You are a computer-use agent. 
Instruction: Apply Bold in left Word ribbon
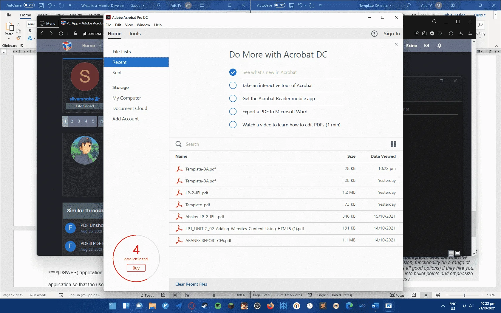(30, 31)
